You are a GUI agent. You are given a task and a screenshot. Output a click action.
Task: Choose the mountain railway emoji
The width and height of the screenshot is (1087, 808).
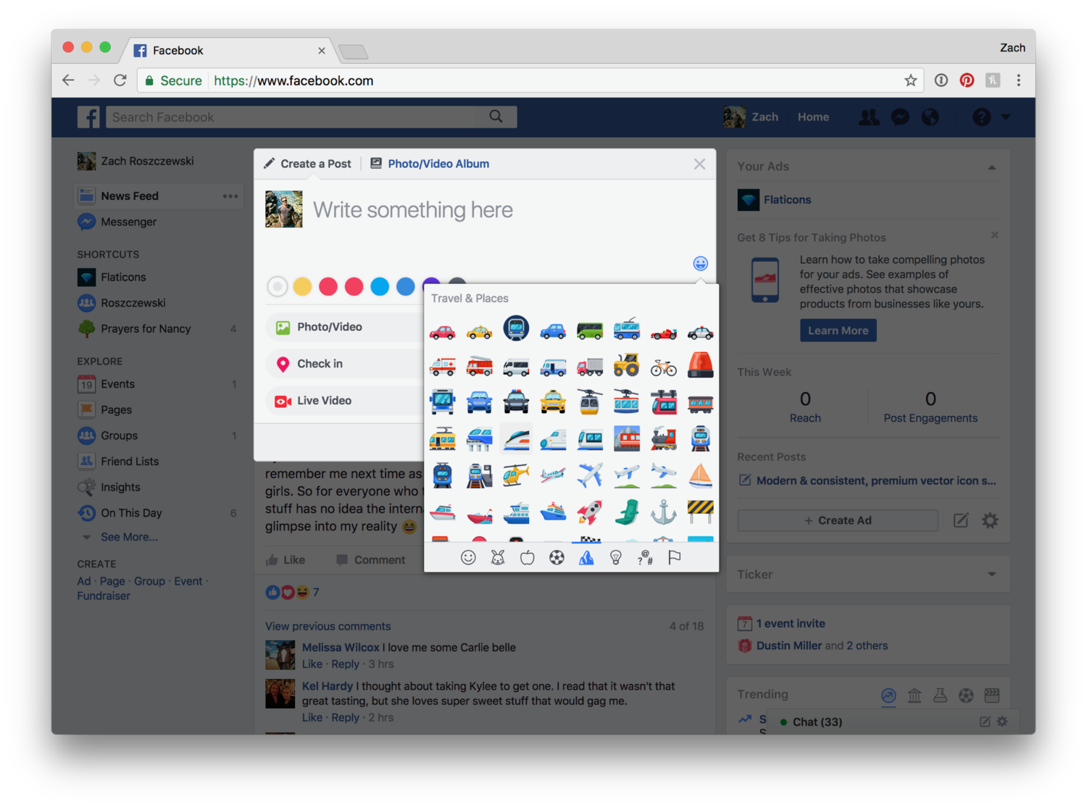[x=626, y=438]
